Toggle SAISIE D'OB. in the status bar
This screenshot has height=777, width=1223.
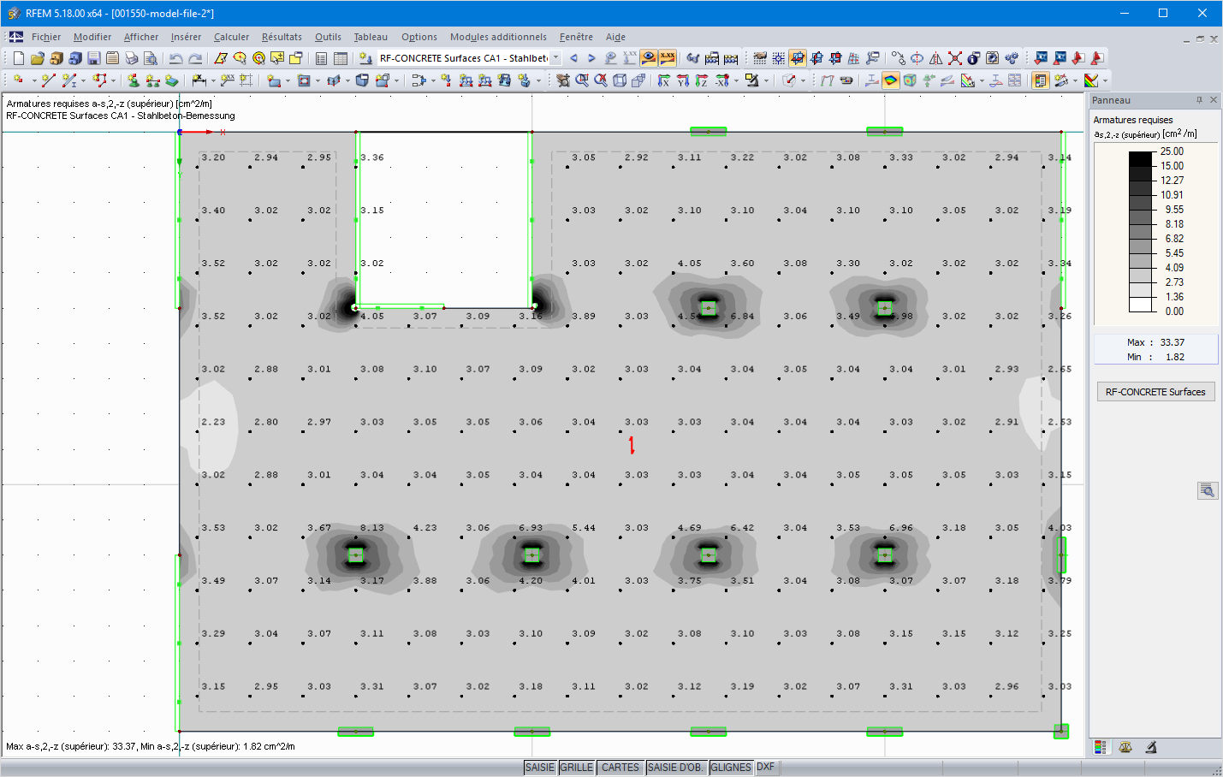pyautogui.click(x=675, y=768)
